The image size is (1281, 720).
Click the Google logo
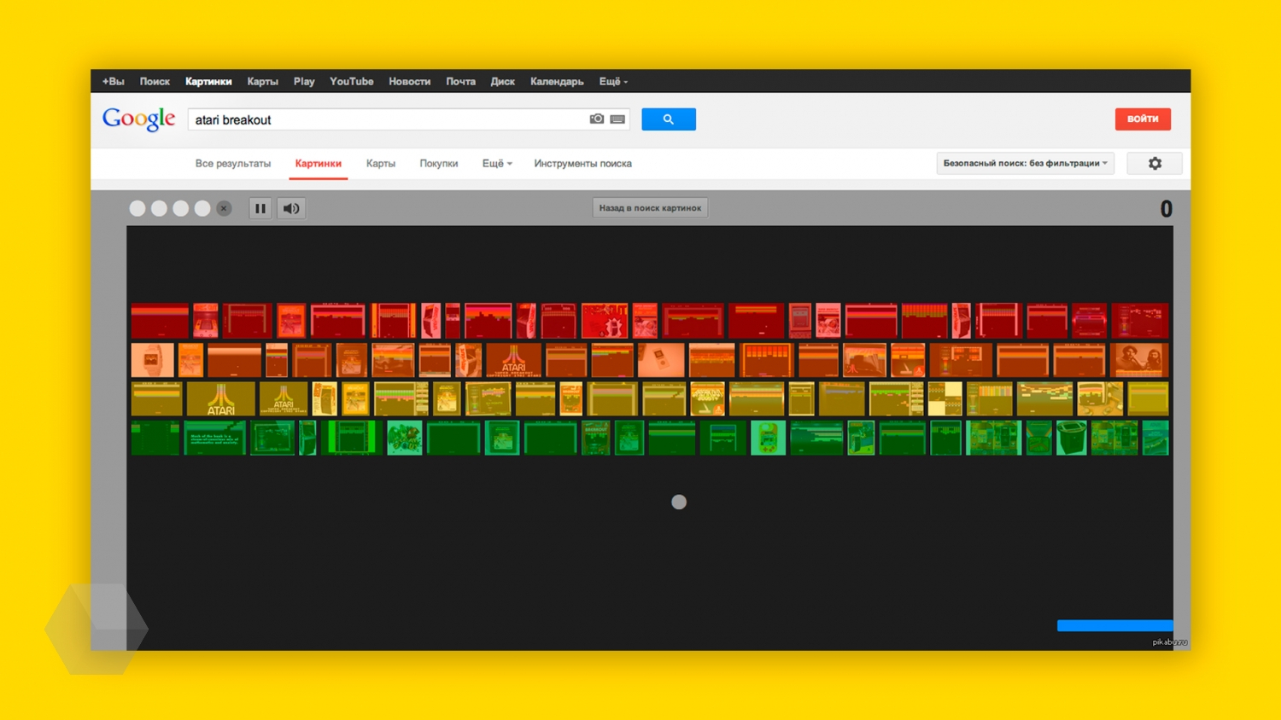[x=138, y=119]
